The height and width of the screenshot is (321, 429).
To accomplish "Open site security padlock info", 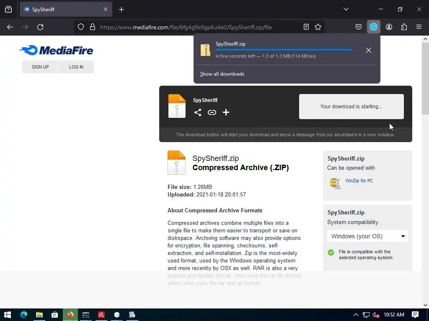I will tap(93, 27).
